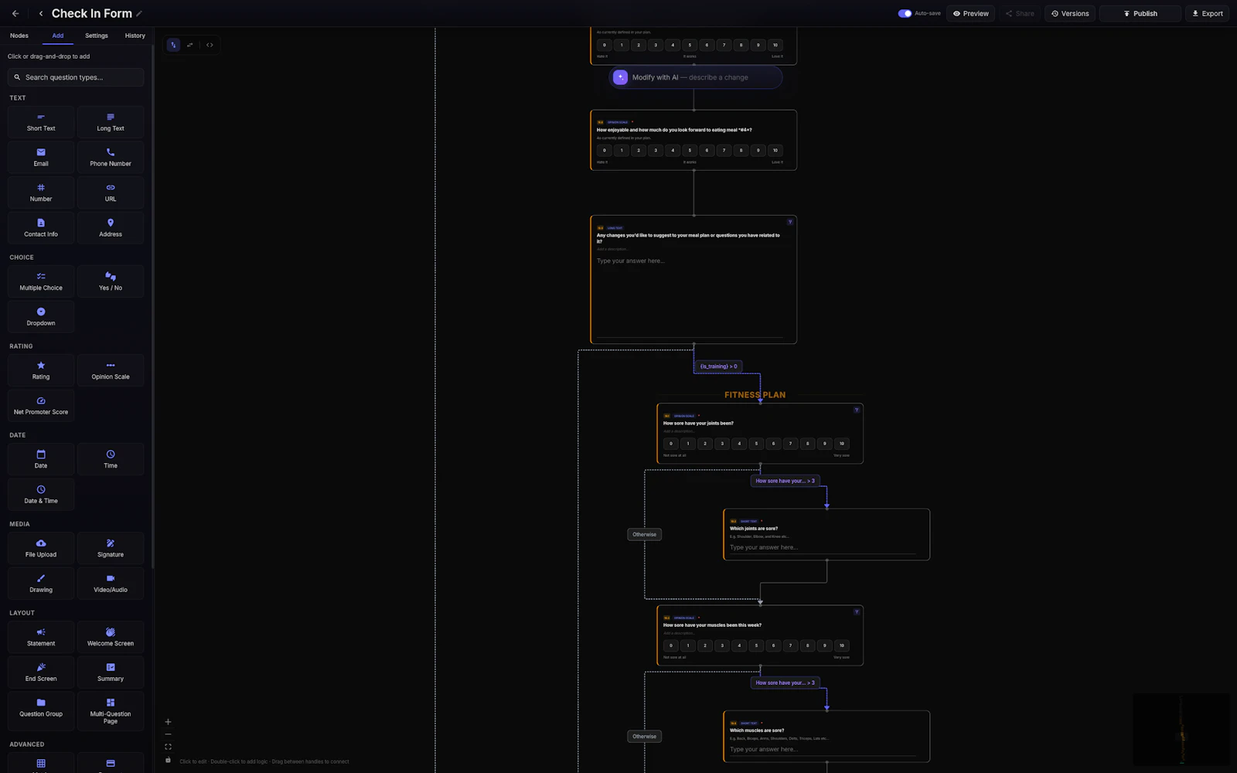Add a File Upload question
The image size is (1237, 773).
[x=41, y=548]
